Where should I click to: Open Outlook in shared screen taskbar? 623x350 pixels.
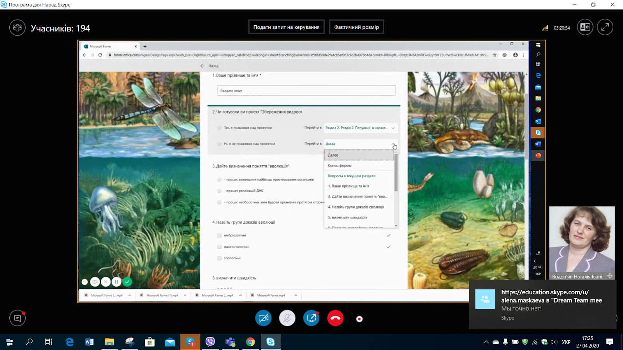538,121
